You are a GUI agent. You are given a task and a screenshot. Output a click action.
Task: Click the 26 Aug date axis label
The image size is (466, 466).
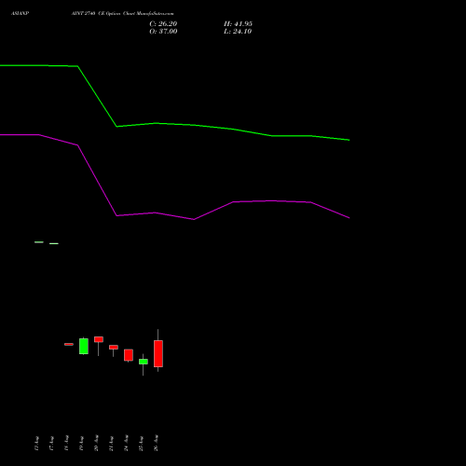tap(156, 443)
